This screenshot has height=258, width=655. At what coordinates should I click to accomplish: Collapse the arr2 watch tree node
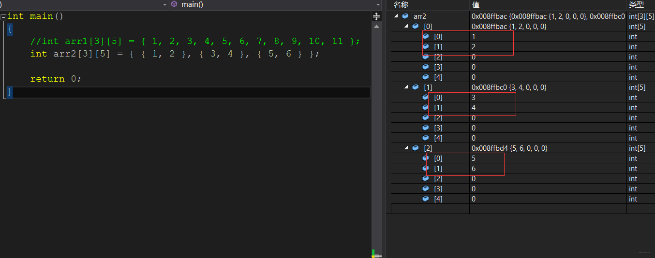pyautogui.click(x=396, y=16)
